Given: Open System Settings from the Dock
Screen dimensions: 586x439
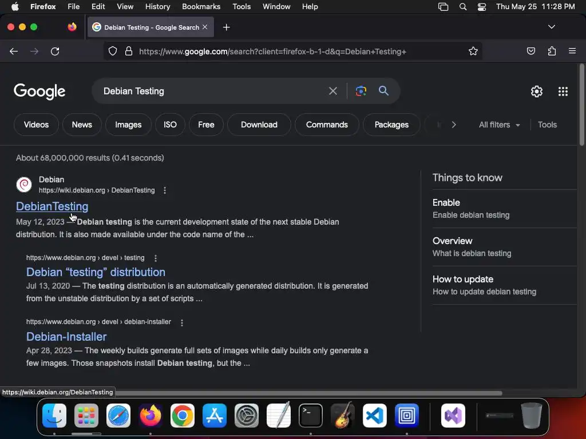Looking at the screenshot, I should [x=247, y=416].
